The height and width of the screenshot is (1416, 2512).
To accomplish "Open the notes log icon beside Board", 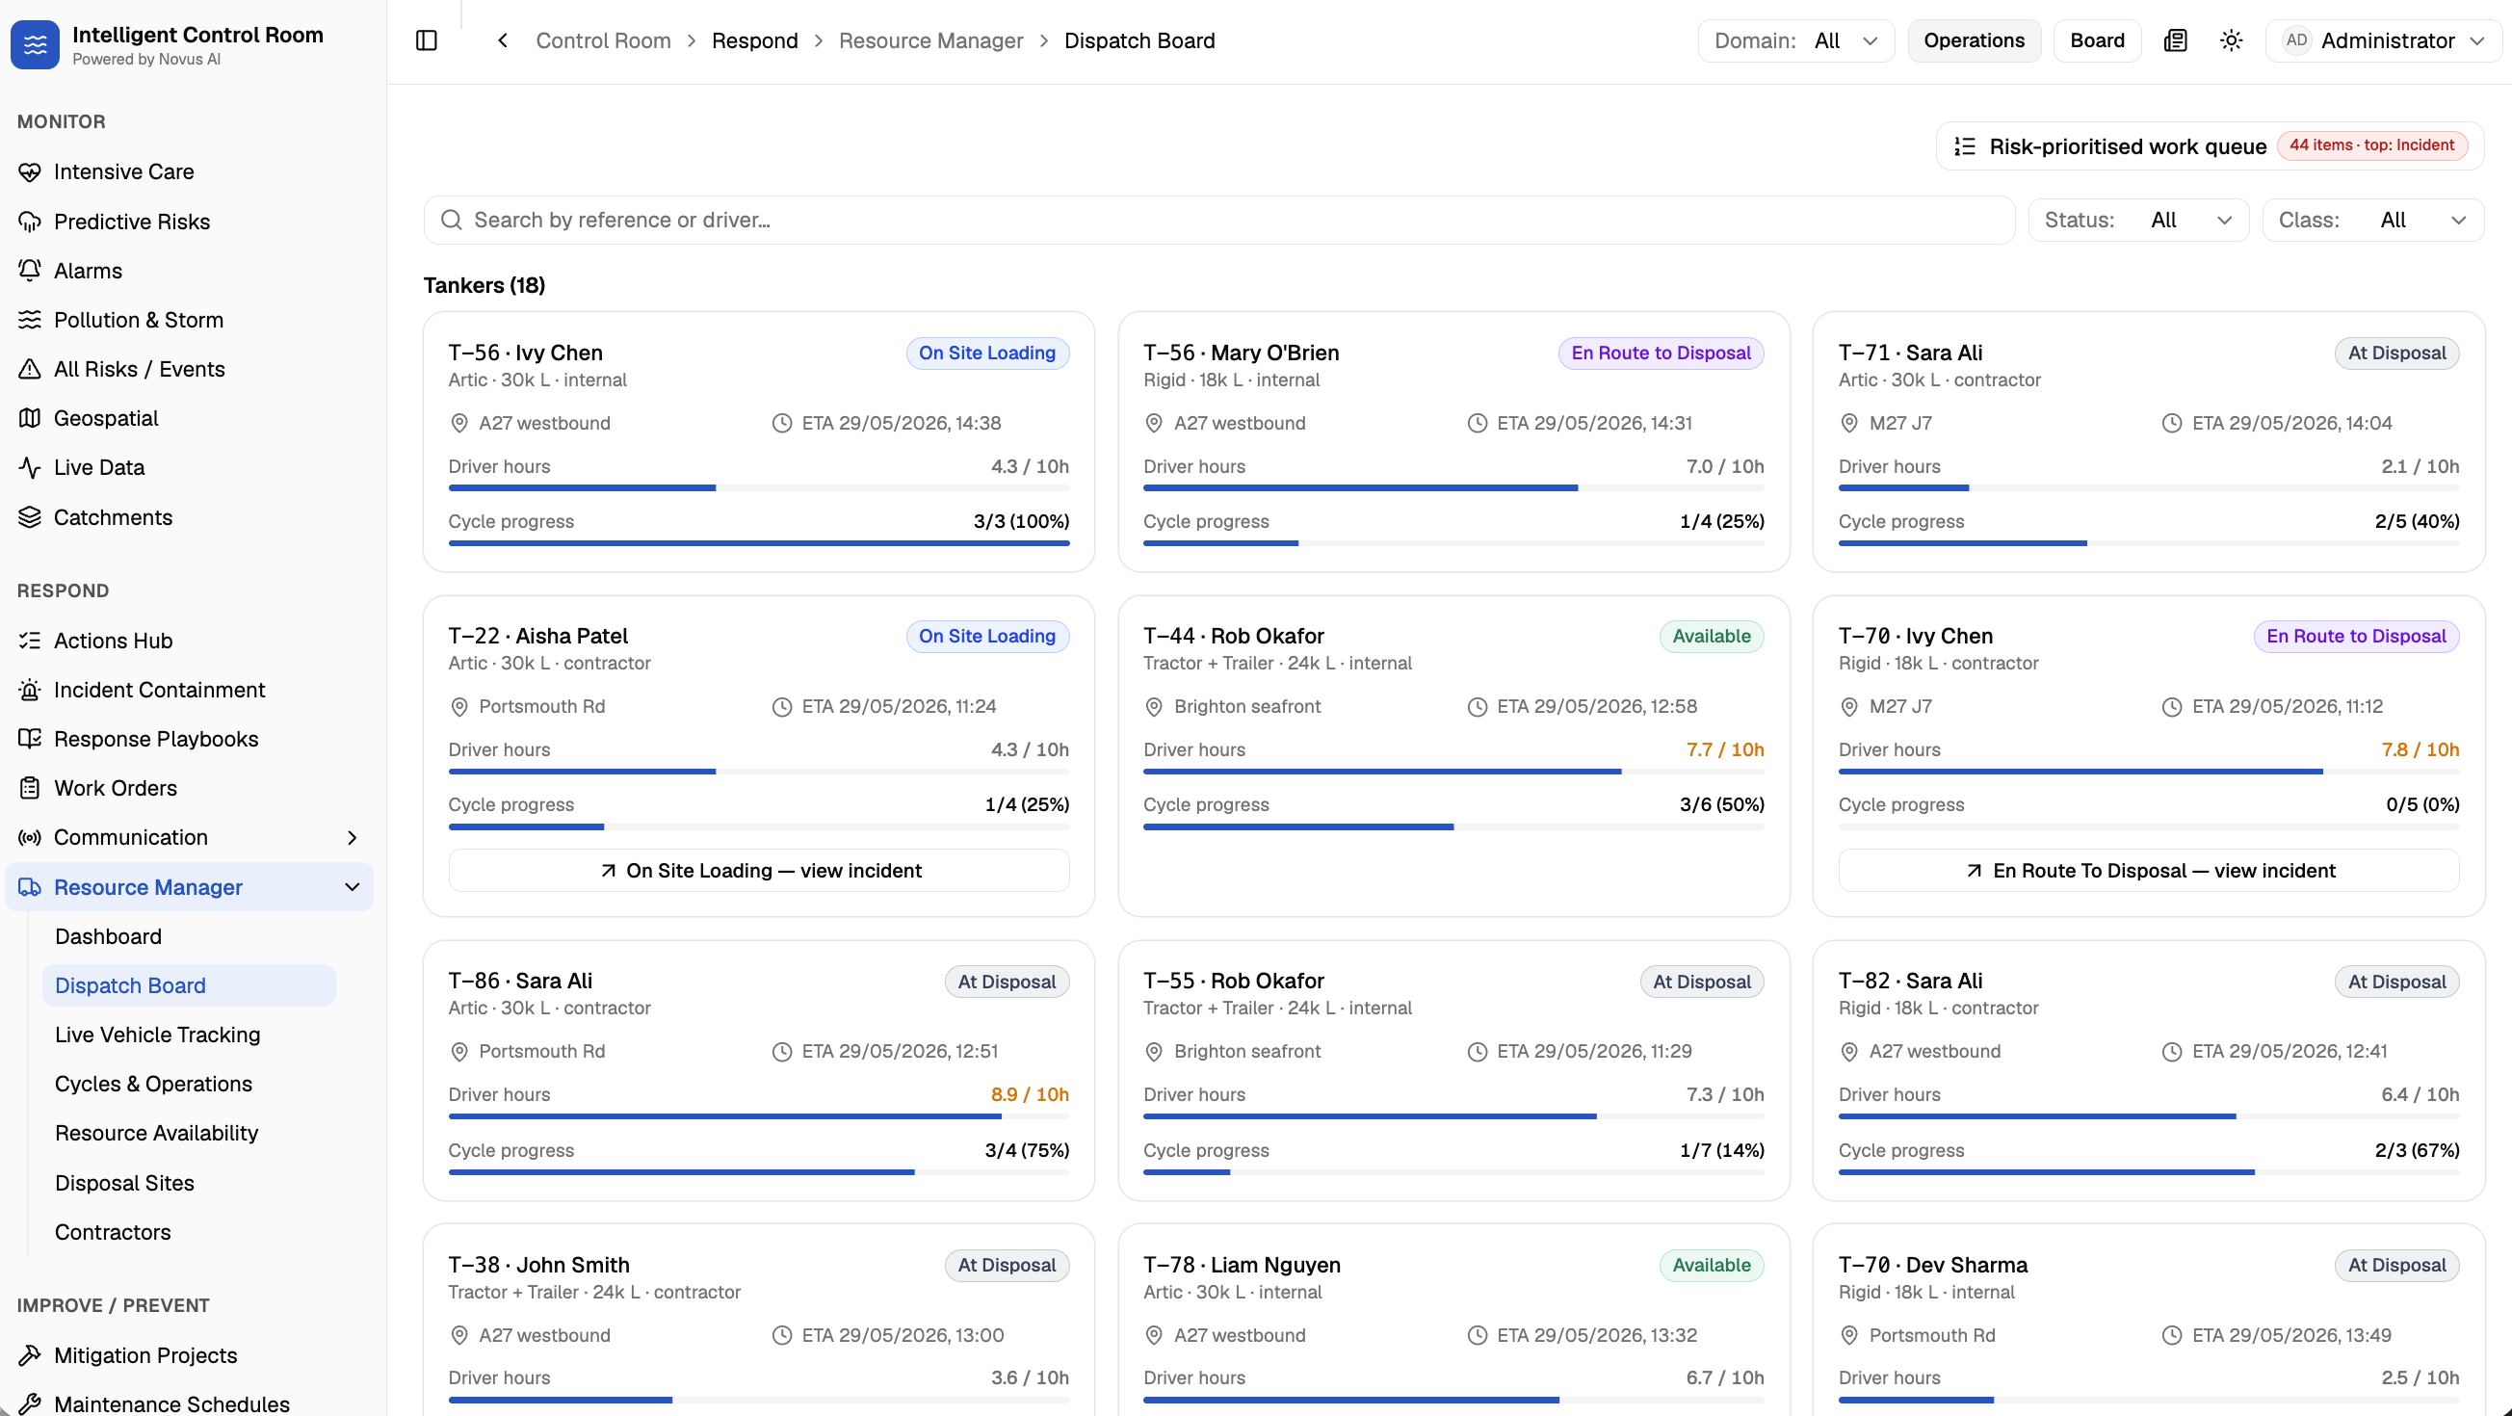I will (x=2176, y=41).
